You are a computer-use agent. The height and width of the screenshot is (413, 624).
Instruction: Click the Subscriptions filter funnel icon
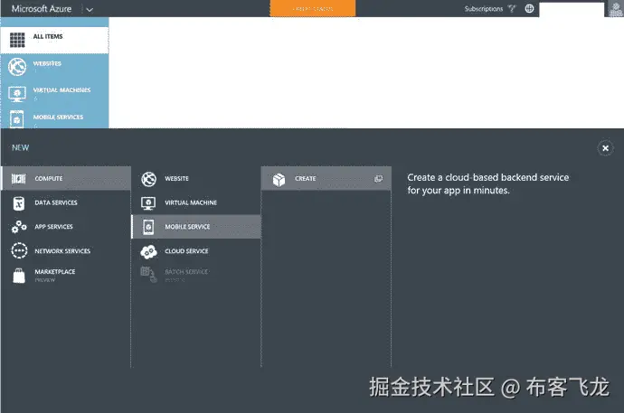512,9
